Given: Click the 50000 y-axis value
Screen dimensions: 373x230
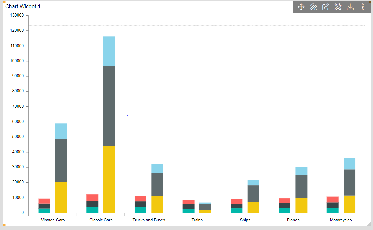Looking at the screenshot, I should [x=18, y=136].
